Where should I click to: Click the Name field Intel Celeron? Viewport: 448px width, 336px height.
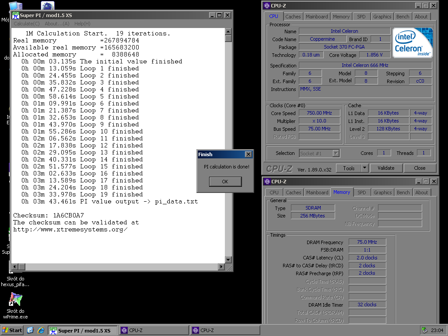tap(345, 31)
